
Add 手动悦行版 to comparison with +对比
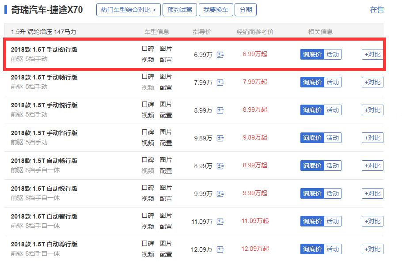(x=372, y=110)
